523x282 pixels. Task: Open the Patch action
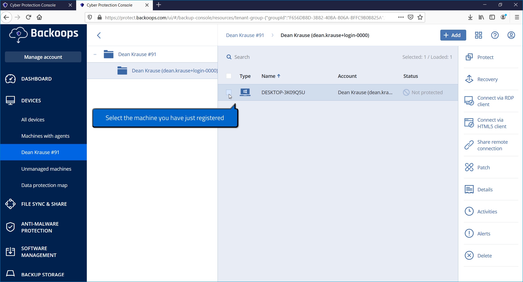tap(477, 167)
